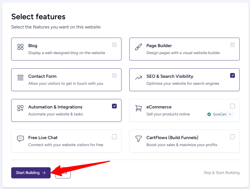Enable the CartFlows checkbox
Viewport: 250px width, 189px height.
point(232,137)
